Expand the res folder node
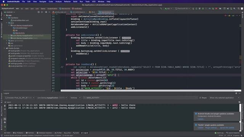This screenshot has width=244, height=137. click(x=7, y=43)
